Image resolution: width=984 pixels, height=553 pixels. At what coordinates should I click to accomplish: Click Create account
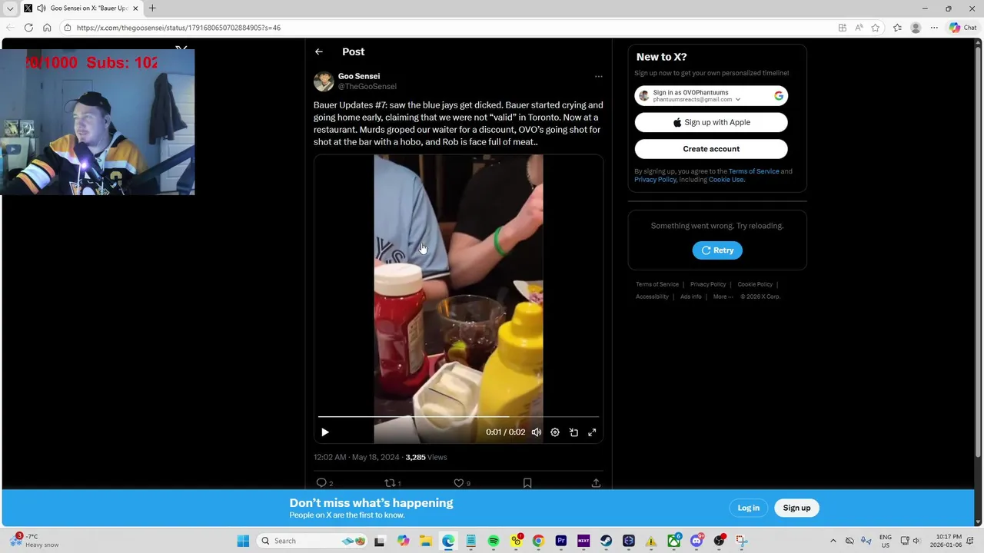click(711, 149)
